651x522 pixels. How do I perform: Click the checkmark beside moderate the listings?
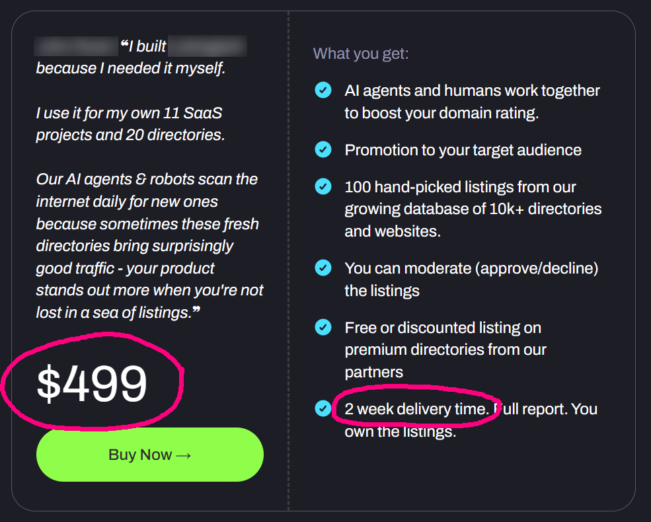click(x=323, y=268)
